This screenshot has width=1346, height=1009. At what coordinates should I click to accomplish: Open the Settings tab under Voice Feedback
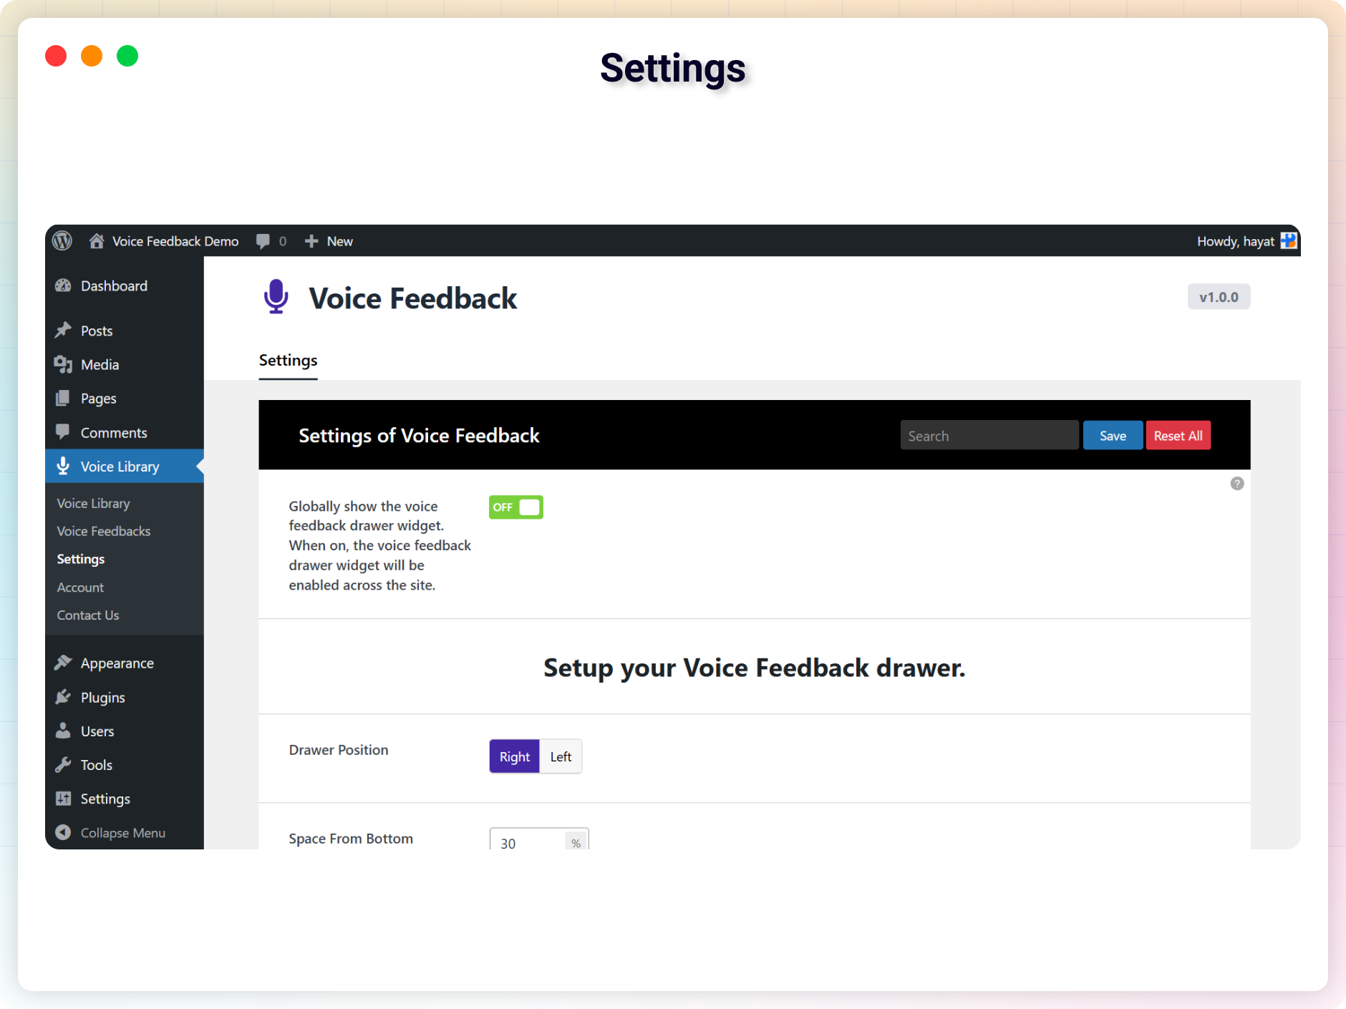288,361
